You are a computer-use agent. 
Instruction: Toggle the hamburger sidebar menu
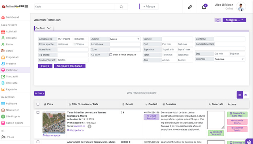tap(26, 6)
